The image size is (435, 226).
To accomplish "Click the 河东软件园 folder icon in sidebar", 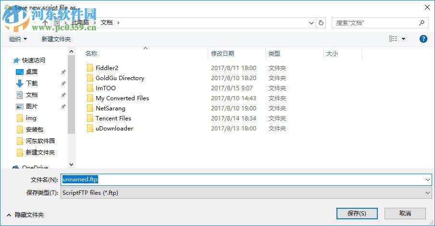I will pos(20,141).
